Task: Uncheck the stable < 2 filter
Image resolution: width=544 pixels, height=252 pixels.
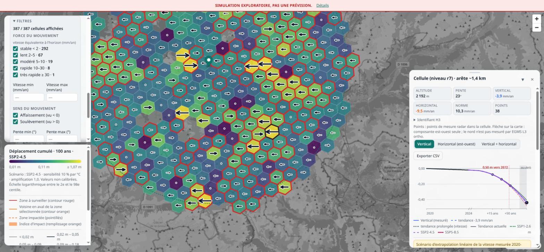Action: pyautogui.click(x=15, y=49)
